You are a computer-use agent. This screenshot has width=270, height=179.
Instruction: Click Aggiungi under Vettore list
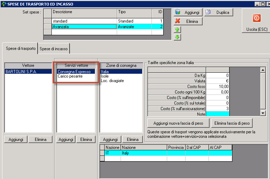point(16,140)
